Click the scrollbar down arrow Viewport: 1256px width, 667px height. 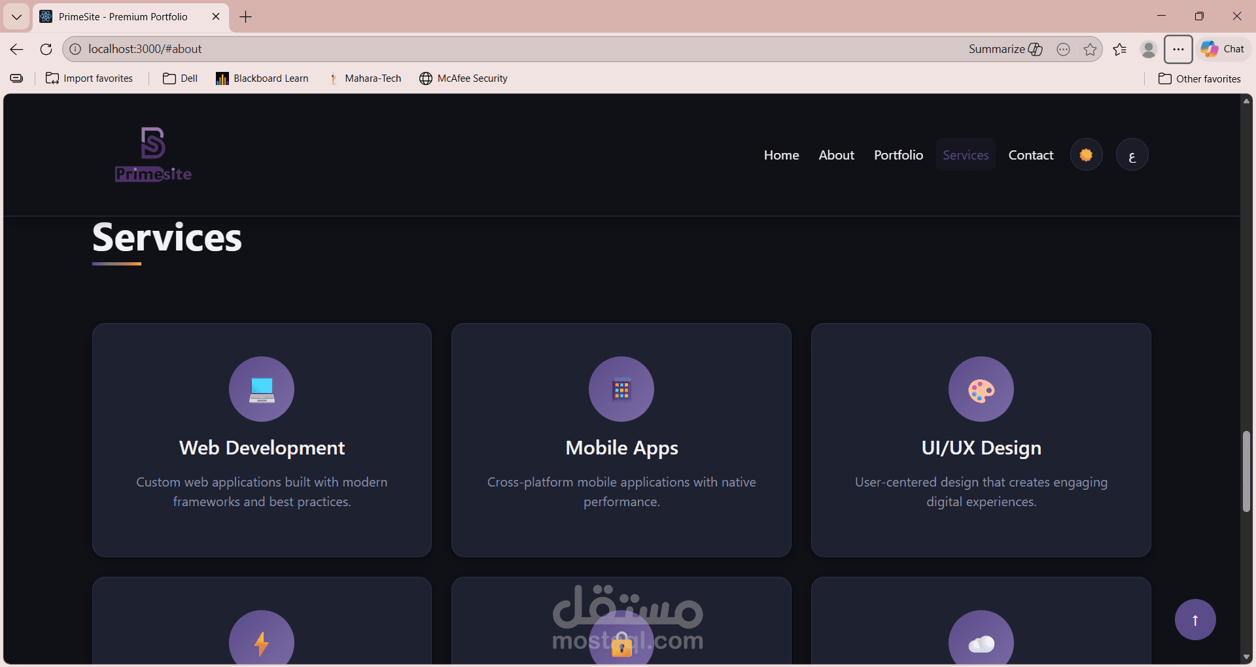click(1246, 657)
